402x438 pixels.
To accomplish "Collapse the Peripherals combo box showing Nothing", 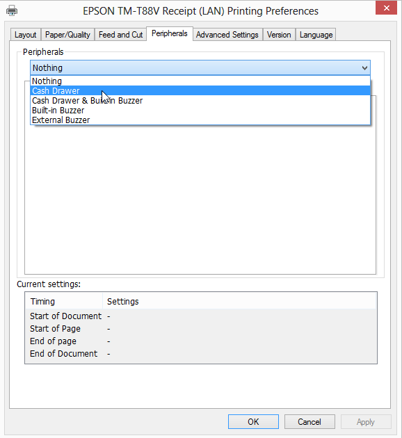I will tap(200, 67).
